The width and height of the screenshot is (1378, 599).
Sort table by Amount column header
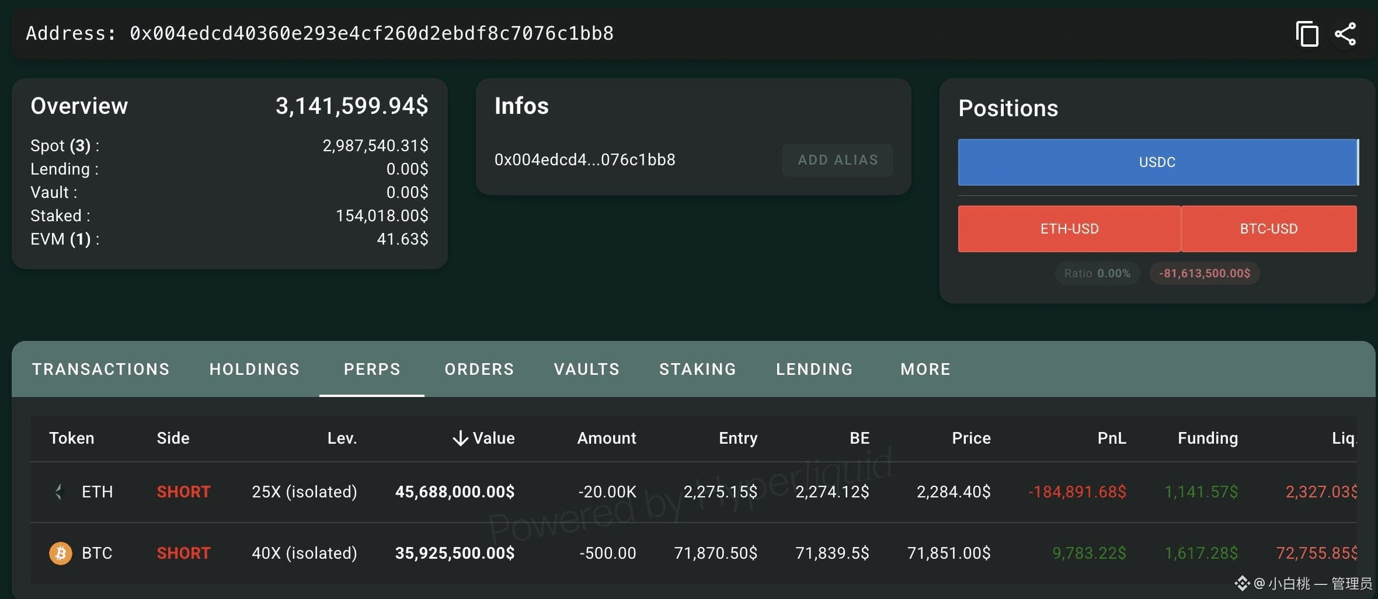607,438
